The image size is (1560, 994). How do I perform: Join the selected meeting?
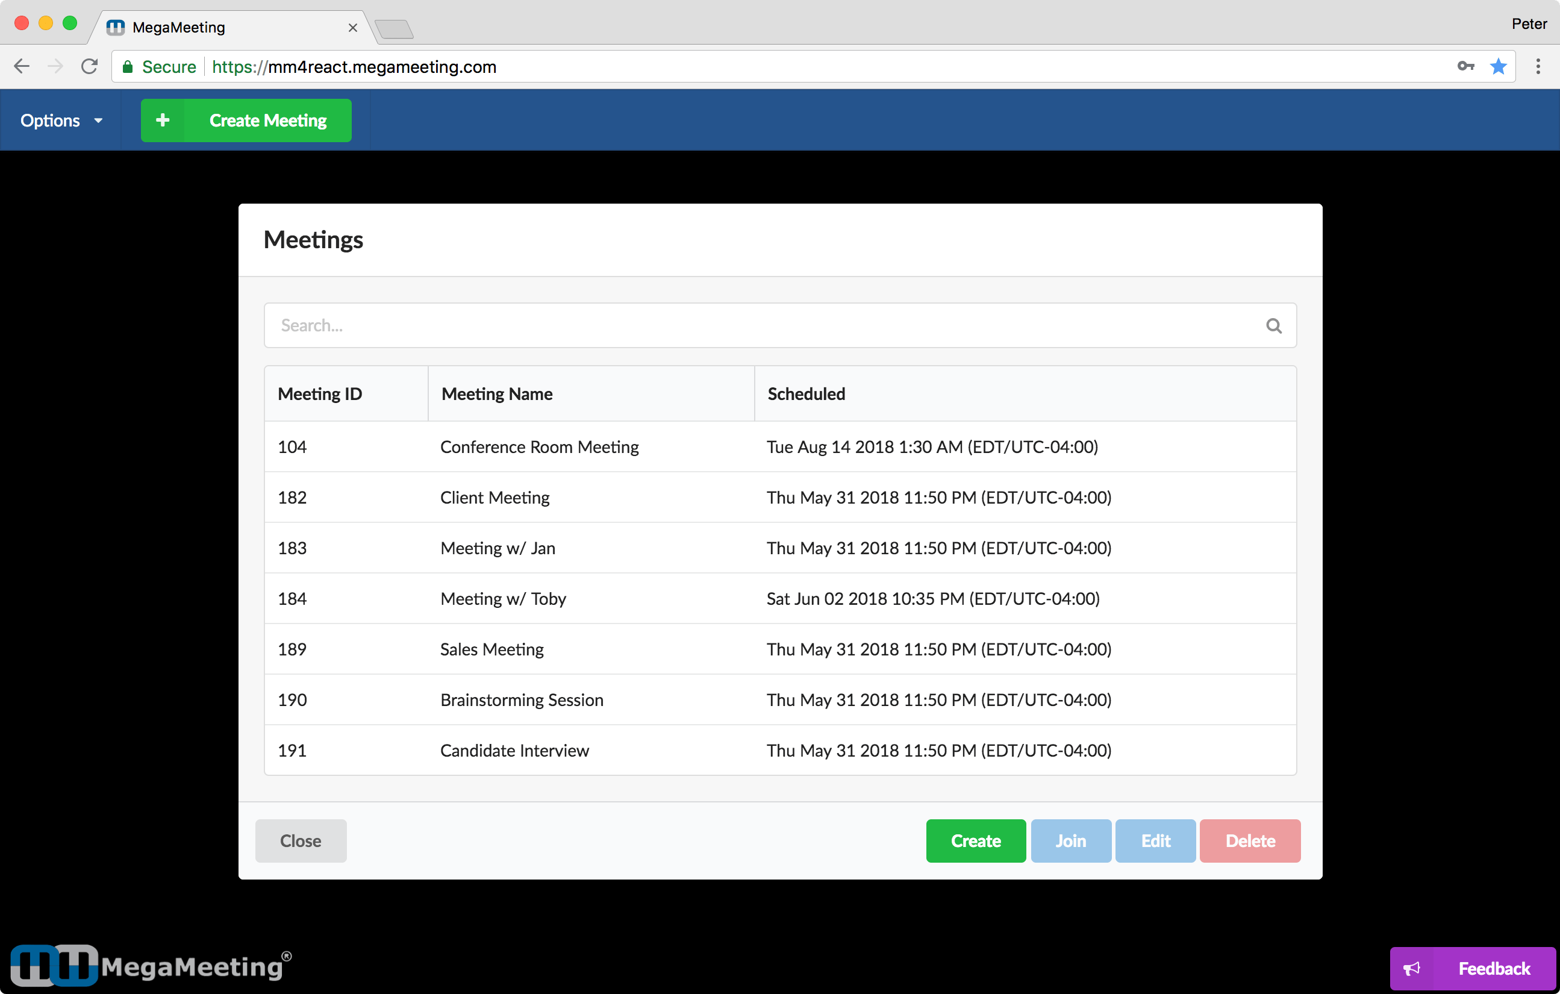pyautogui.click(x=1070, y=840)
